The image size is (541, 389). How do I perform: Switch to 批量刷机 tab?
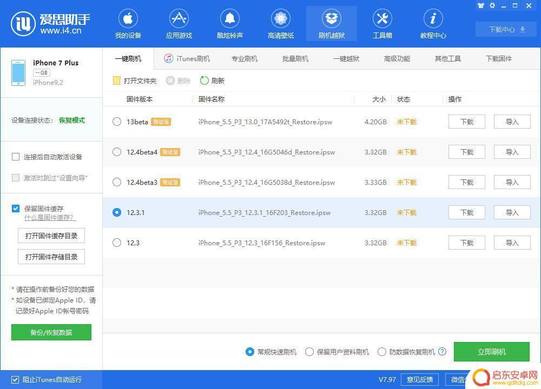point(295,58)
